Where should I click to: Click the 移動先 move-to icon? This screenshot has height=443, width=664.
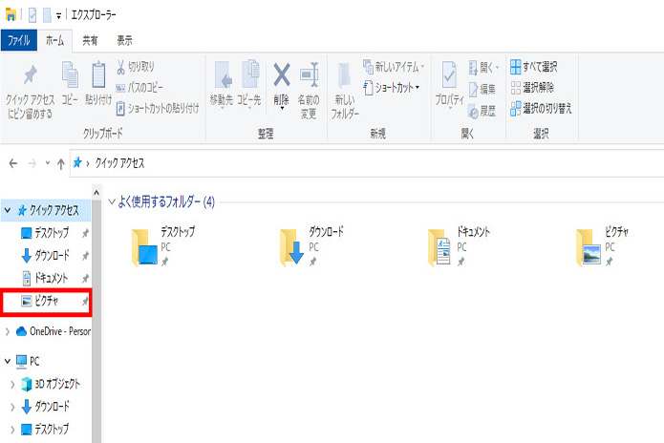click(x=223, y=74)
